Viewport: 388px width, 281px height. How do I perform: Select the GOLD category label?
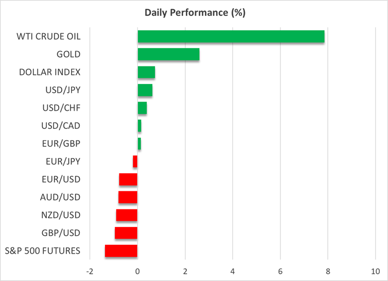tap(68, 55)
